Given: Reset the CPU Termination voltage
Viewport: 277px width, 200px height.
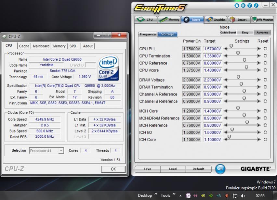Looking at the screenshot, I should (265, 56).
